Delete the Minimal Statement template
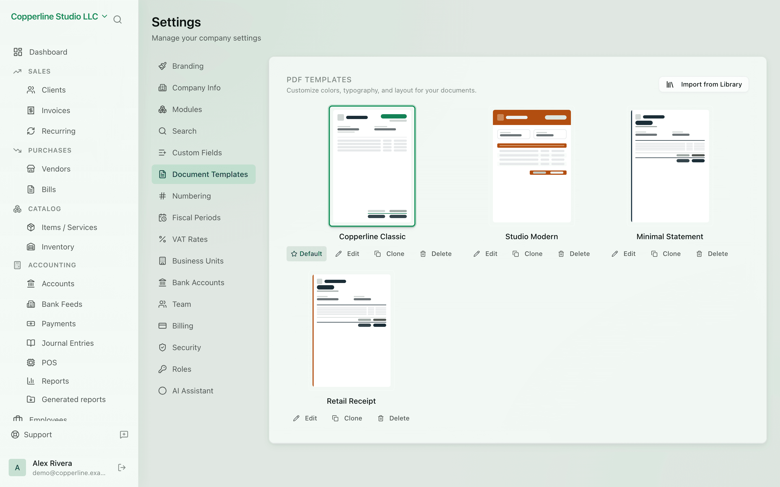The width and height of the screenshot is (780, 487). point(712,254)
